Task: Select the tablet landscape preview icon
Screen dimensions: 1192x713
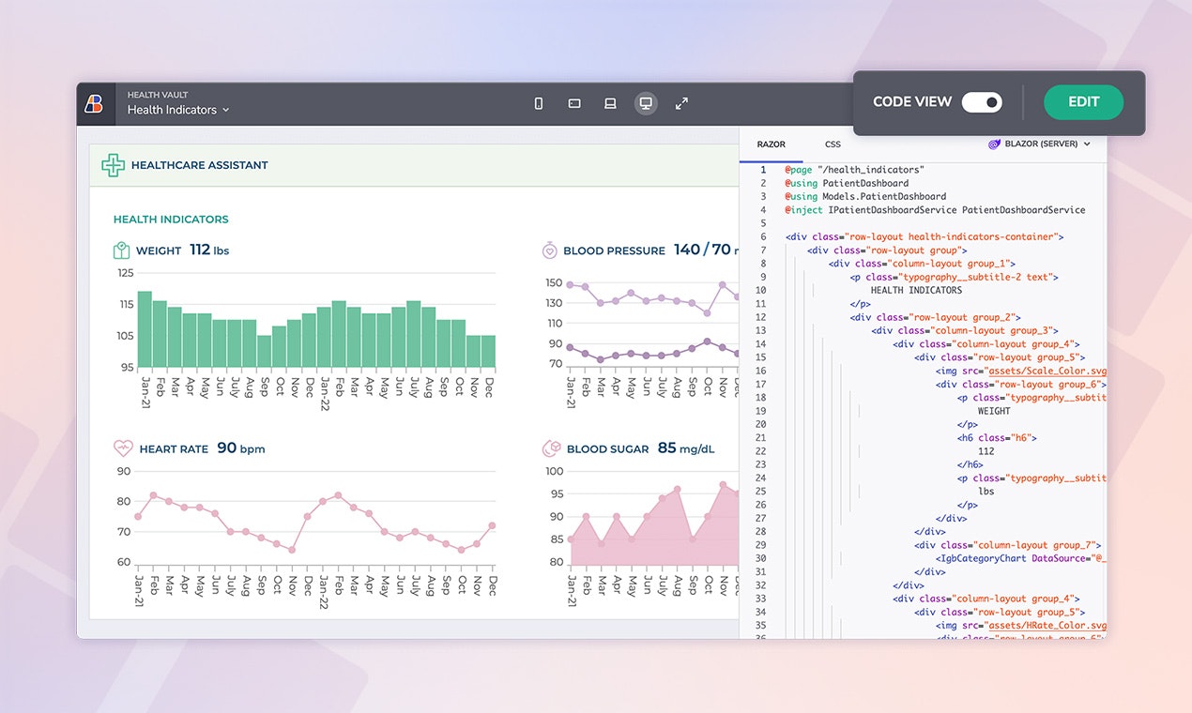Action: tap(574, 104)
